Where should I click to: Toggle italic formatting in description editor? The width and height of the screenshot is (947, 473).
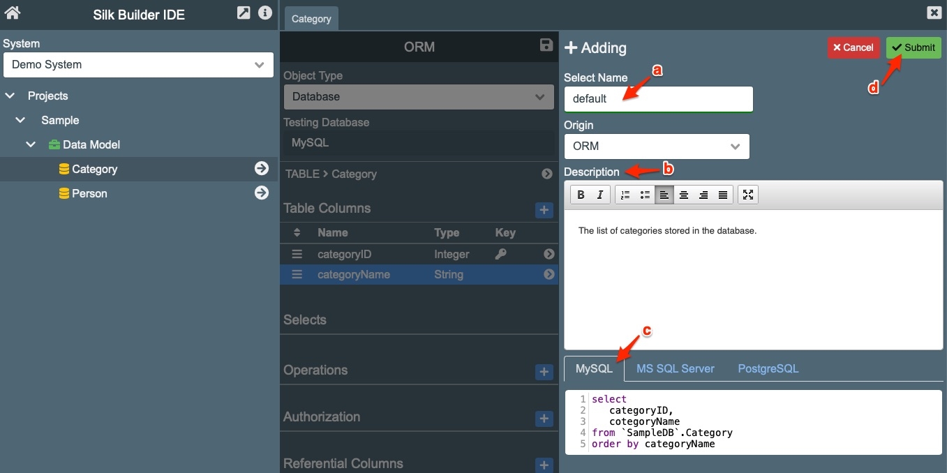tap(599, 195)
